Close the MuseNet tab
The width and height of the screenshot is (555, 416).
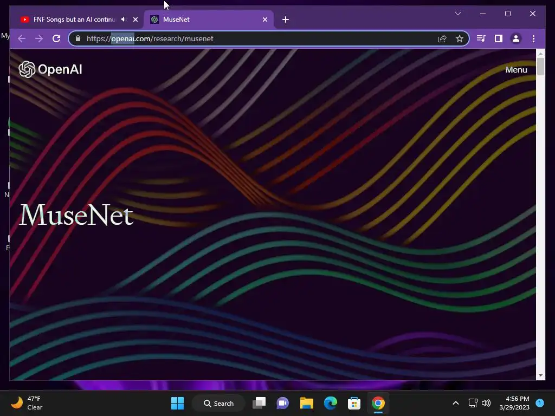pyautogui.click(x=264, y=19)
